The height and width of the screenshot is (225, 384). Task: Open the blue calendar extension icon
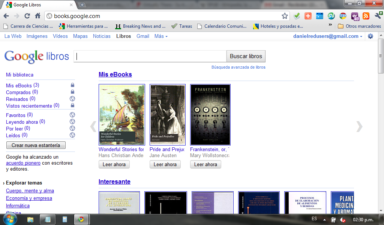319,16
